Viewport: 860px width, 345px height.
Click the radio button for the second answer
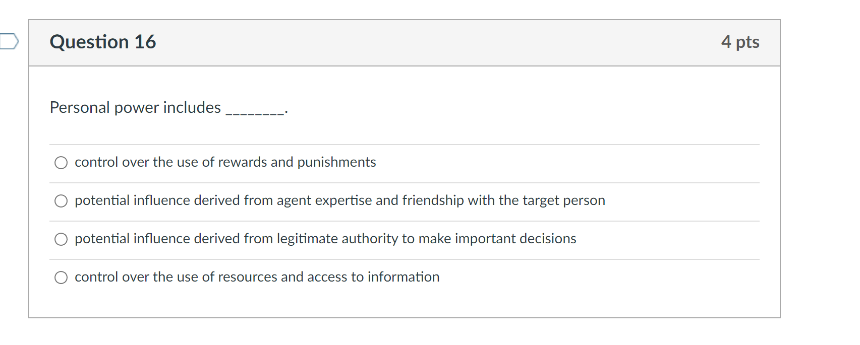pyautogui.click(x=61, y=200)
